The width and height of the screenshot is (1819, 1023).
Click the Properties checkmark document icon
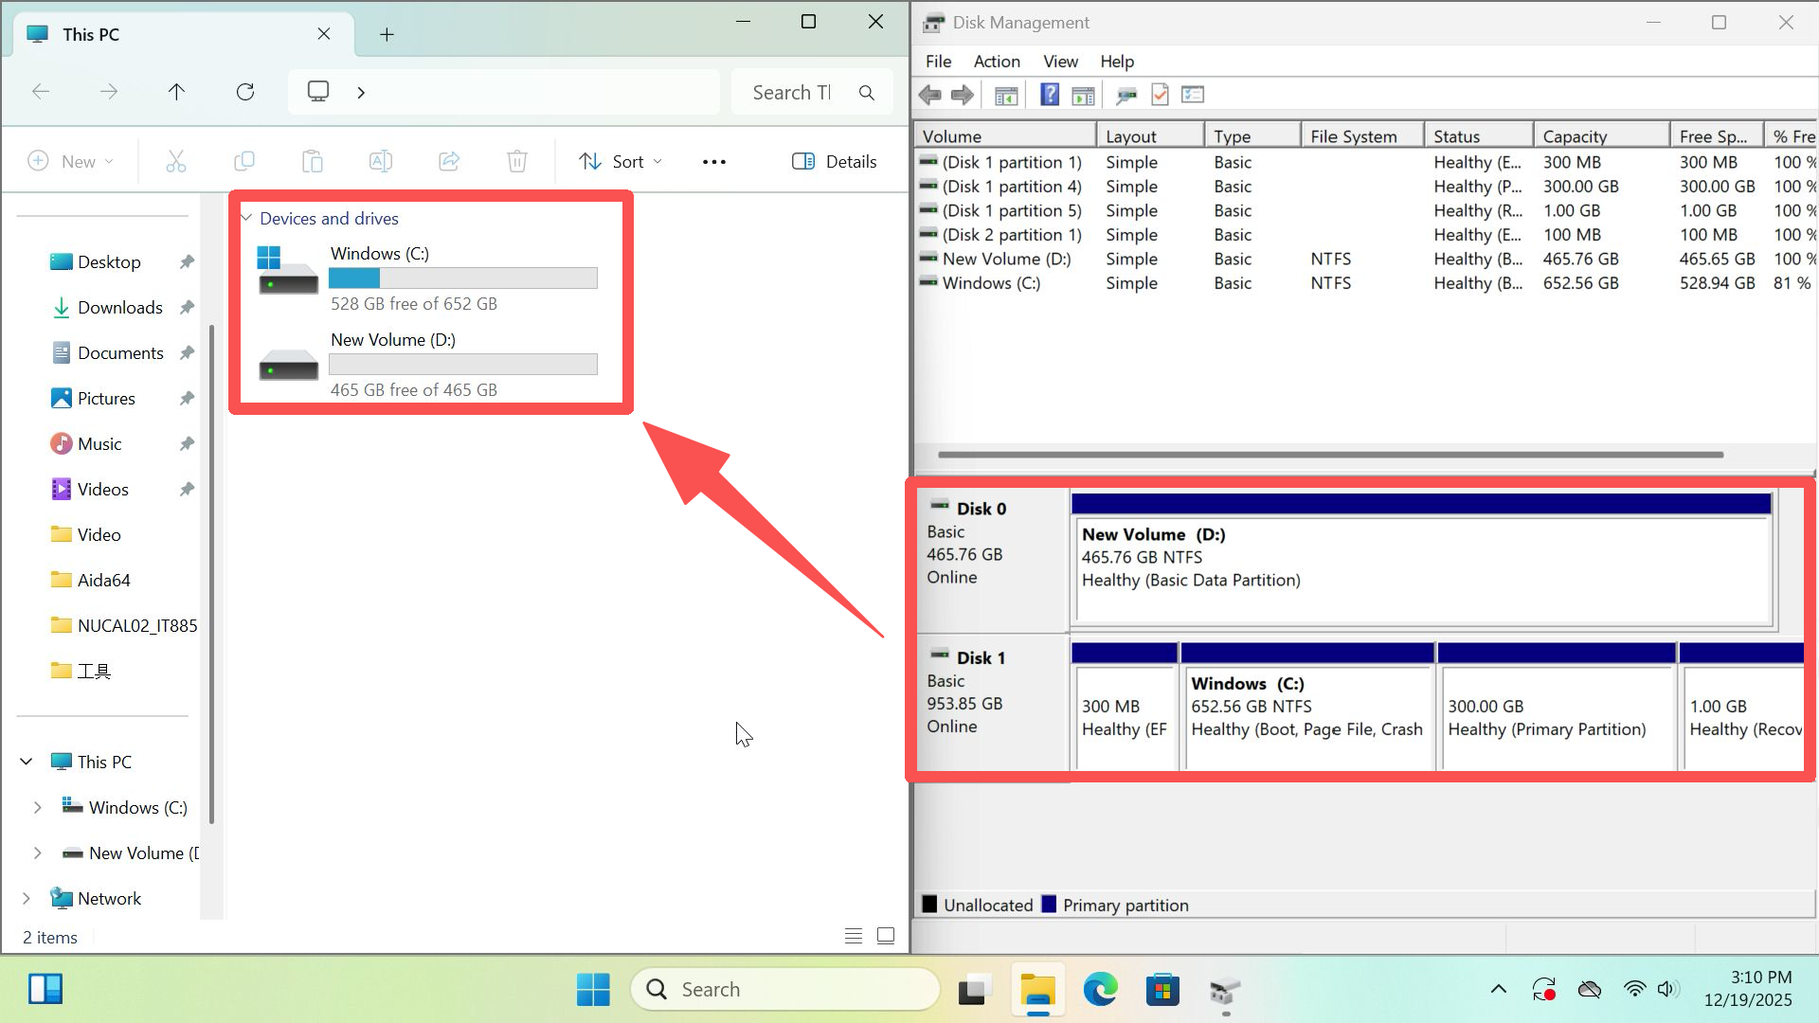click(x=1160, y=95)
